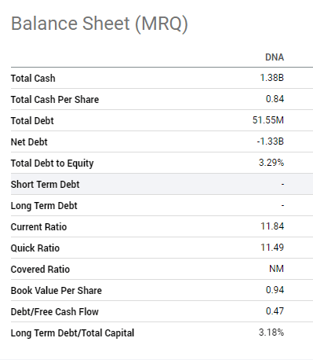Select the 0.84 cash per share value

(275, 99)
